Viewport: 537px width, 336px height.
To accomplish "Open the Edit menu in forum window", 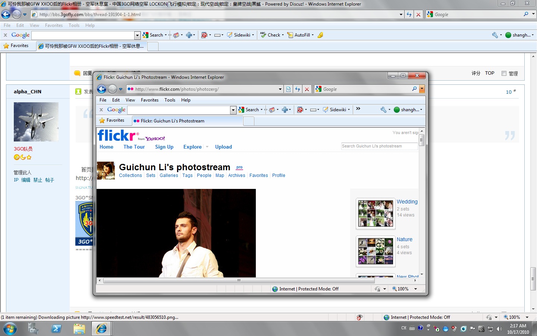I will (x=20, y=25).
